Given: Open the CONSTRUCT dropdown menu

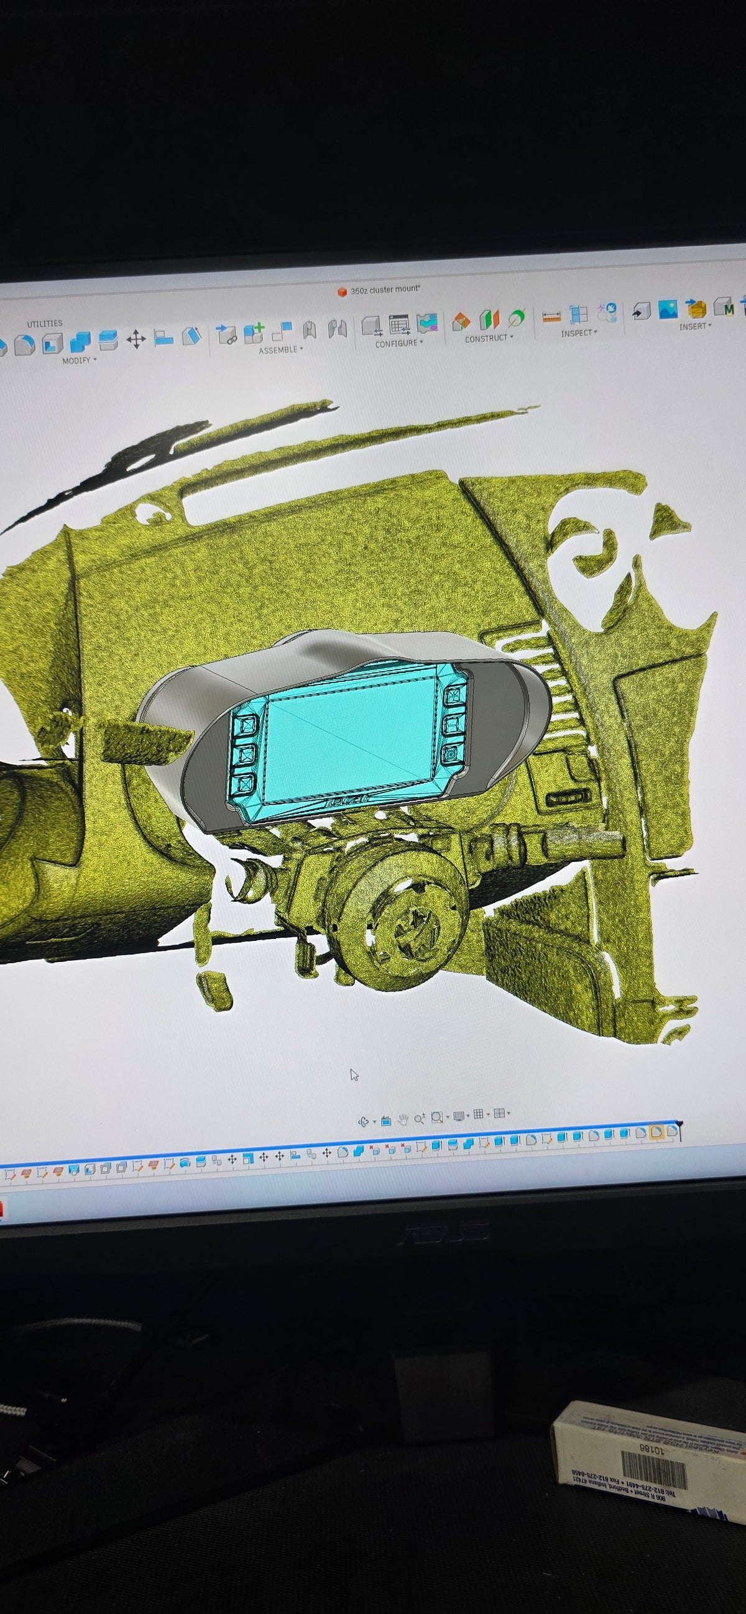Looking at the screenshot, I should tap(489, 338).
